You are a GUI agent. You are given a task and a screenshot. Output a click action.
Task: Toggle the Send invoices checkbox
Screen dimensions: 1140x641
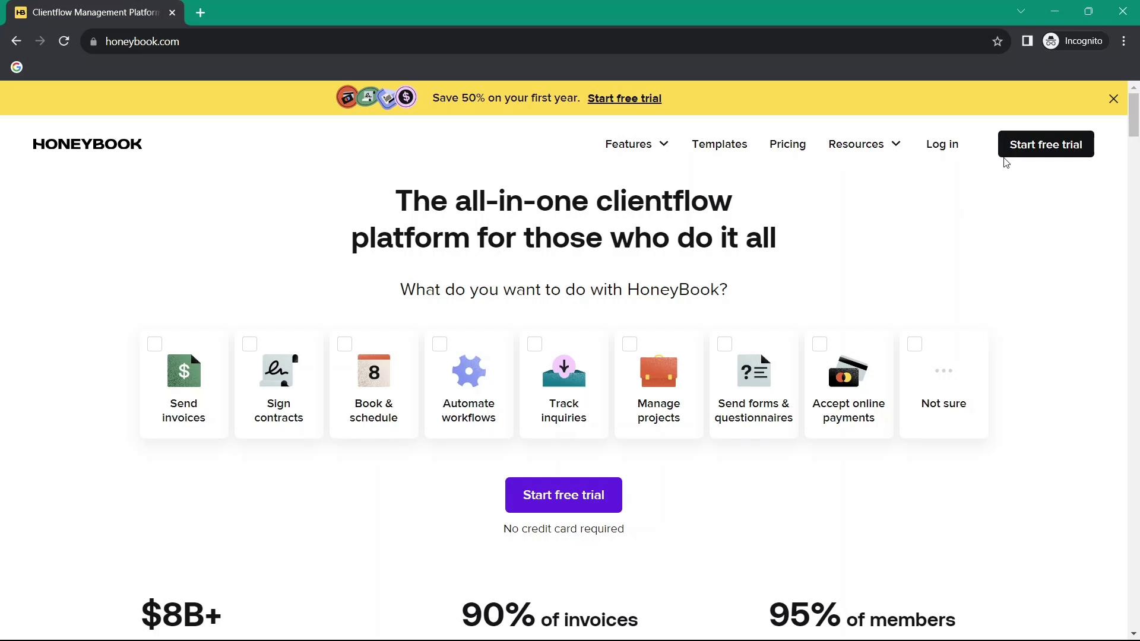154,344
